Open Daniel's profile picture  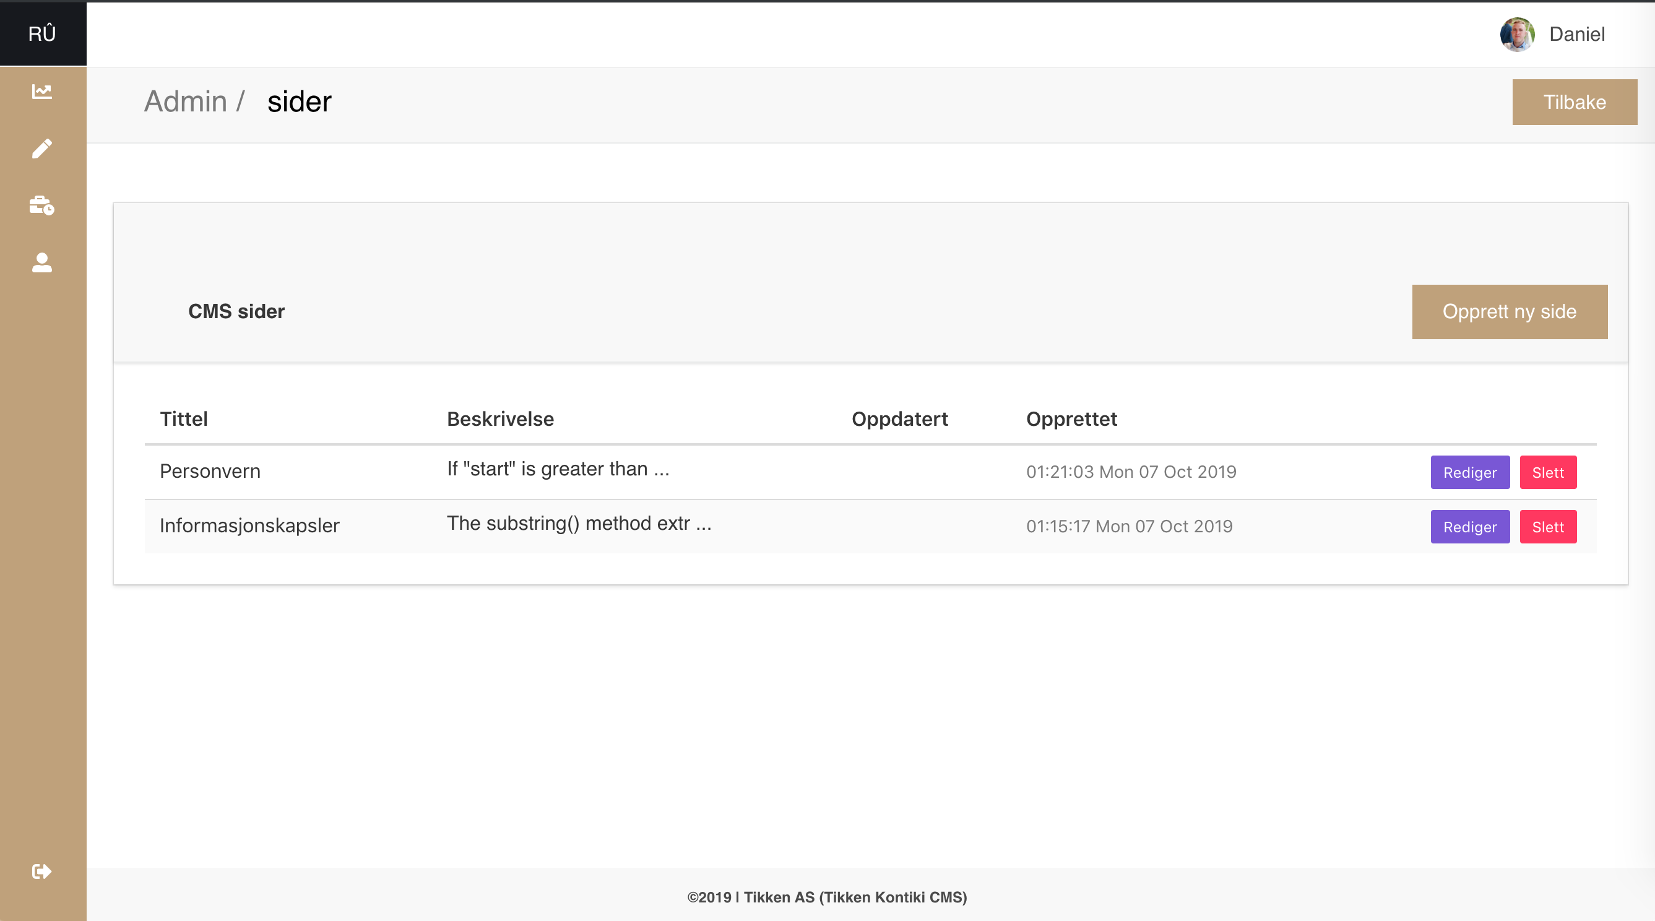click(x=1516, y=34)
